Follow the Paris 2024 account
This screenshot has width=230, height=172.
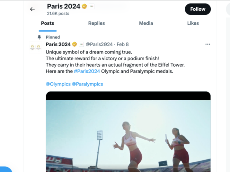pos(198,9)
